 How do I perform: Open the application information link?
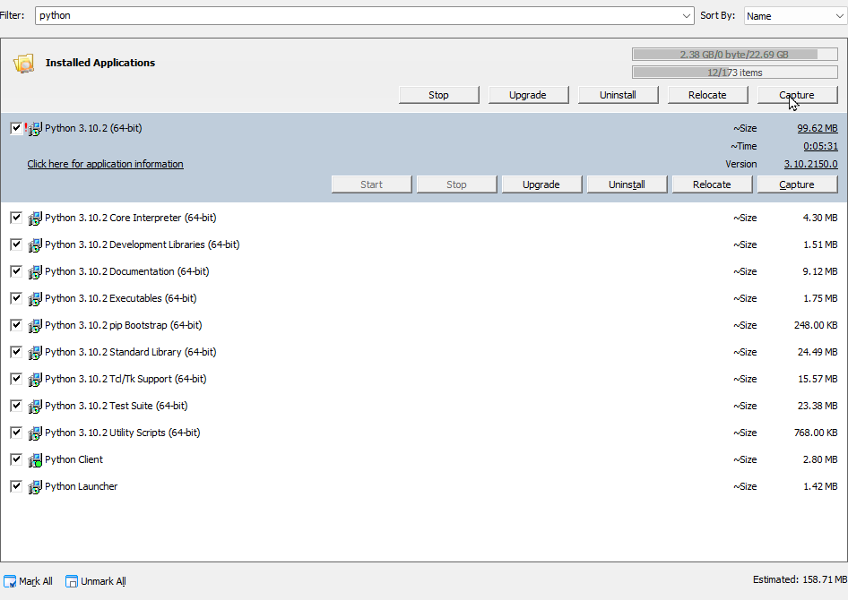(105, 164)
